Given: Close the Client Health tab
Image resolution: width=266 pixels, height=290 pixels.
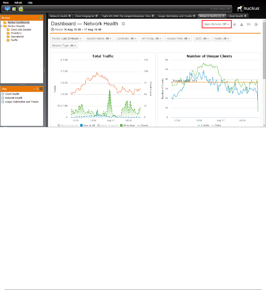Looking at the screenshot, I should point(245,16).
